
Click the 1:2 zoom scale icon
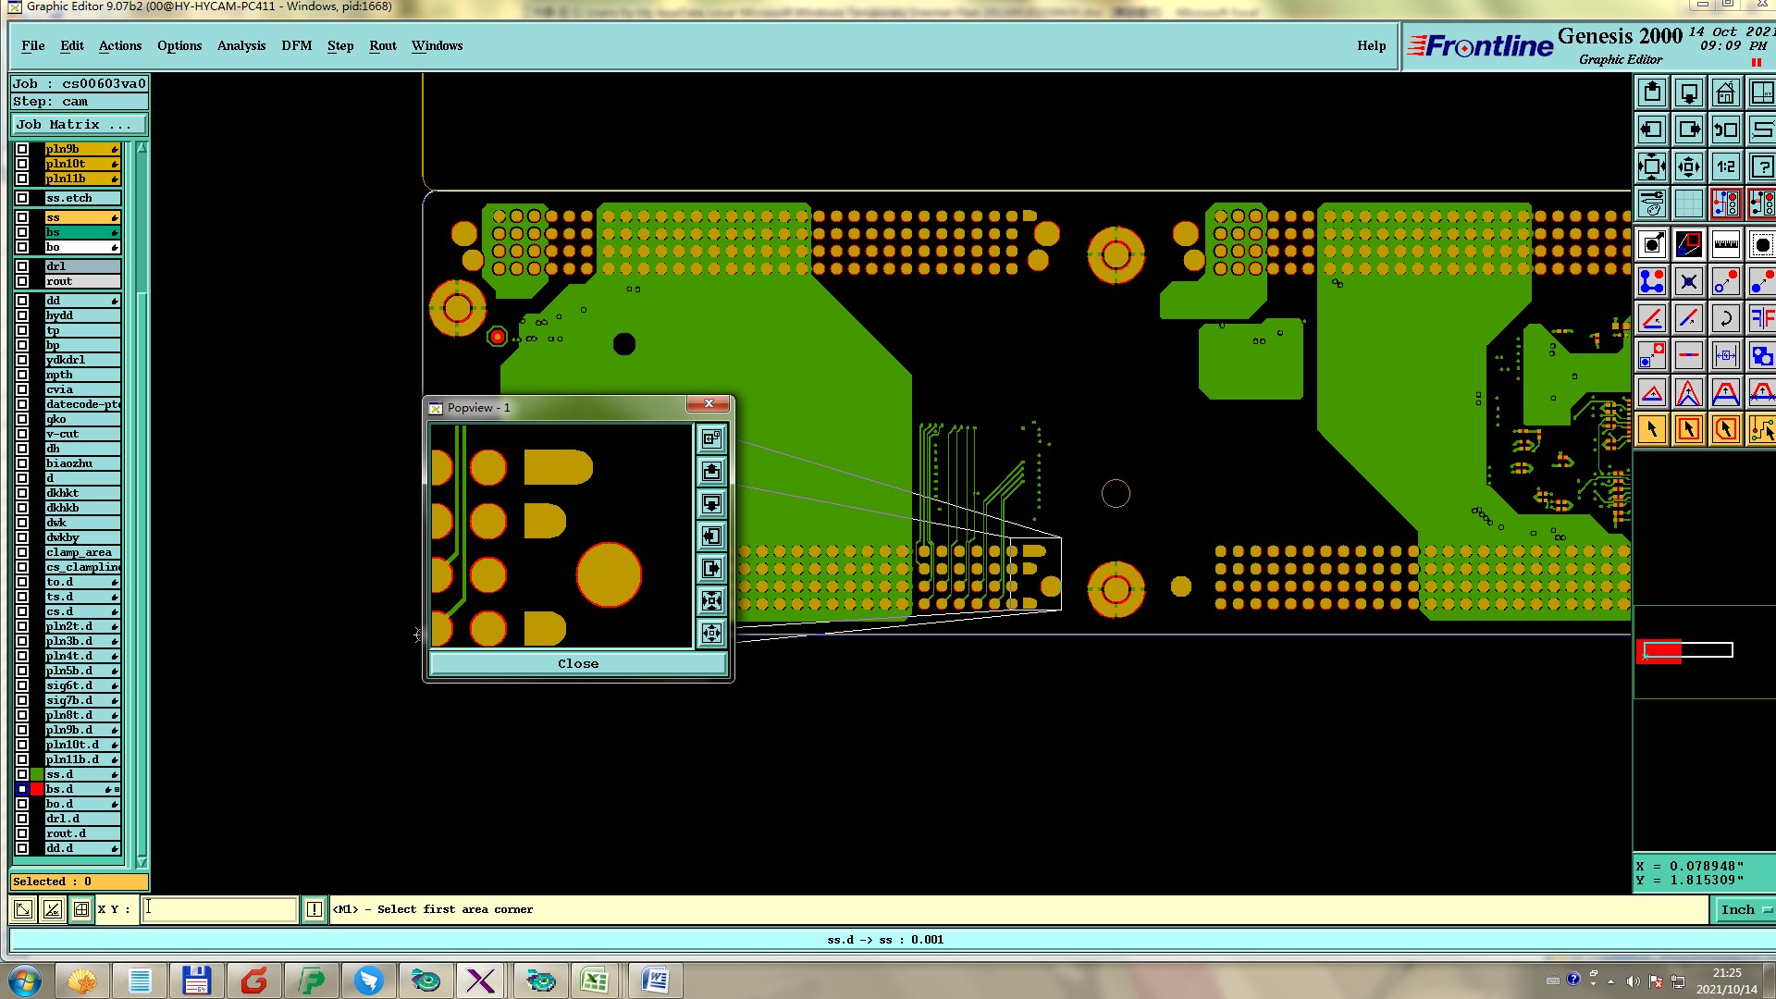pos(1725,167)
